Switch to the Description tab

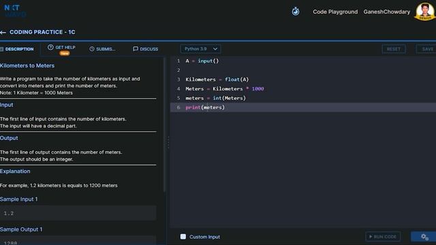(x=17, y=49)
